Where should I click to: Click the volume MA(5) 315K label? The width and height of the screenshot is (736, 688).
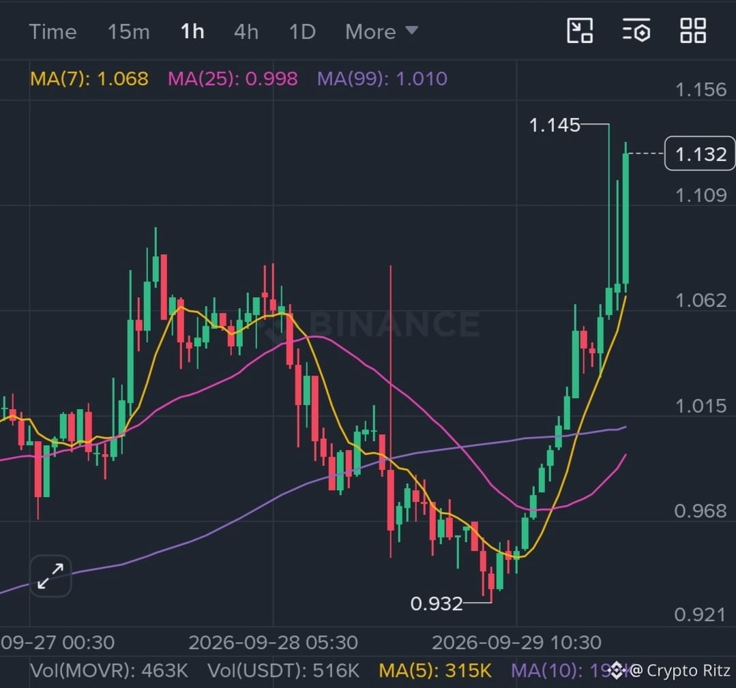pyautogui.click(x=435, y=671)
